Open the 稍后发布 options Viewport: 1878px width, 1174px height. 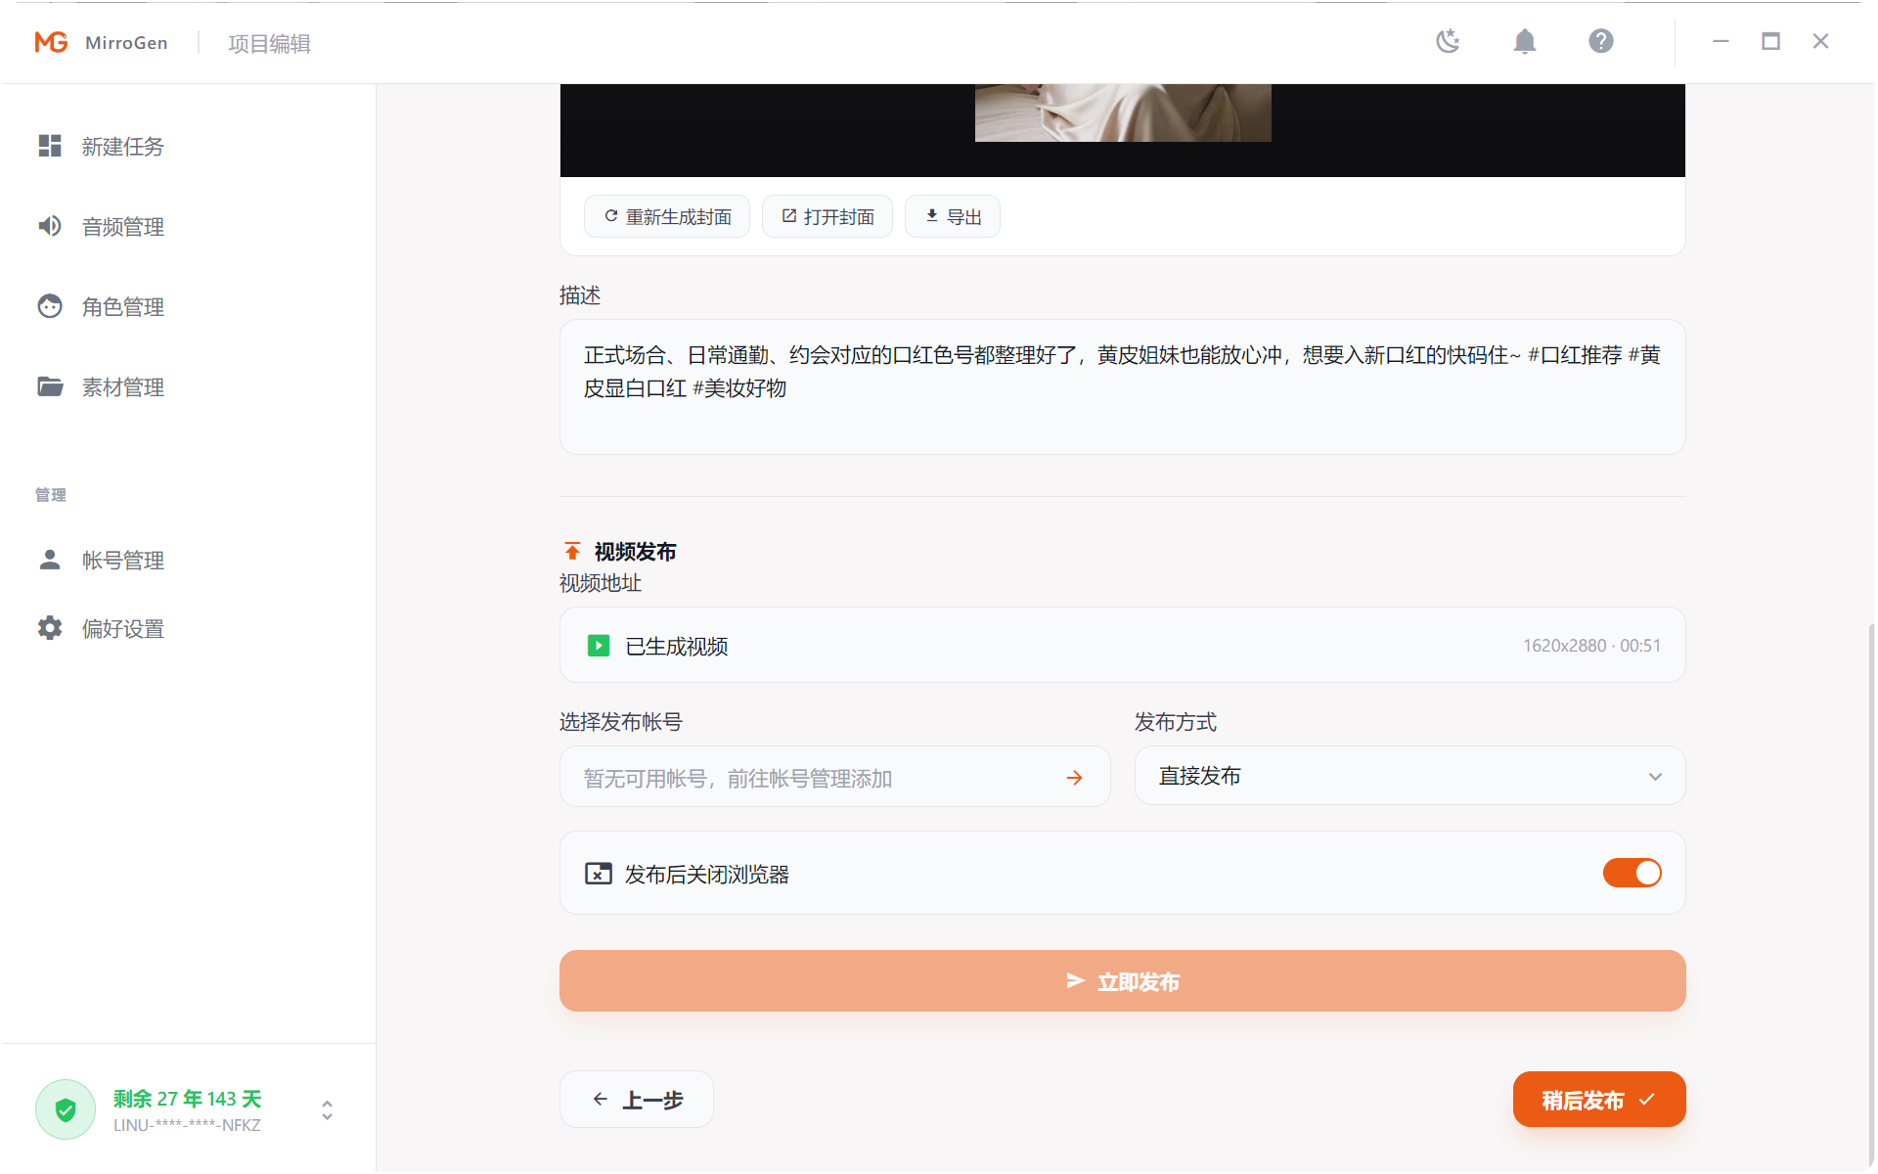point(1598,1099)
